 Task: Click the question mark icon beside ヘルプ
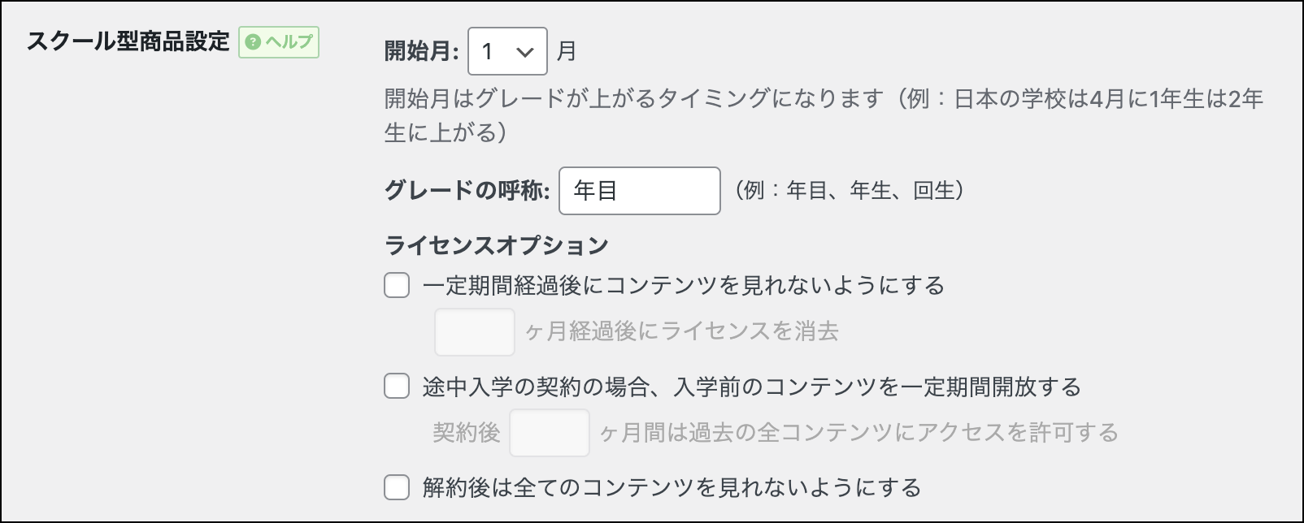pos(253,42)
